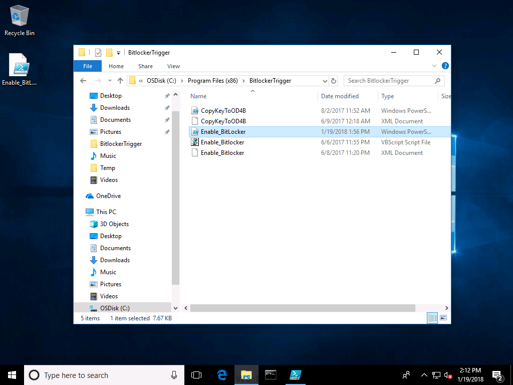Select This PC in the navigation pane
The image size is (513, 385).
pos(106,212)
